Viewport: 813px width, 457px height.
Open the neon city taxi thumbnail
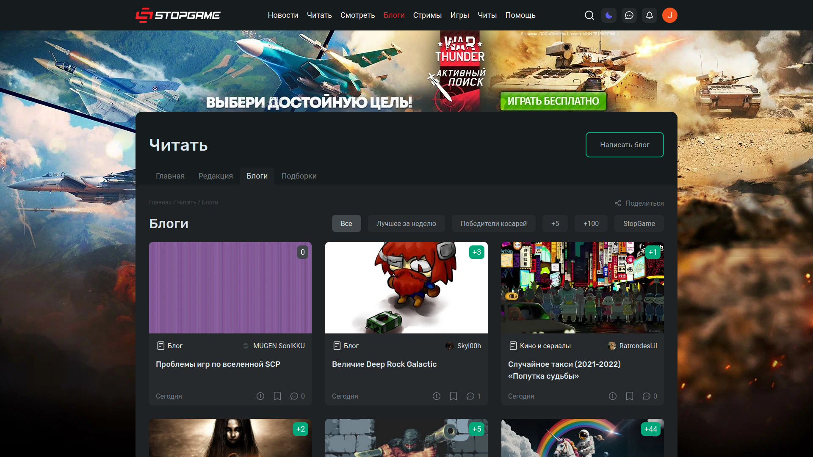[x=583, y=288]
